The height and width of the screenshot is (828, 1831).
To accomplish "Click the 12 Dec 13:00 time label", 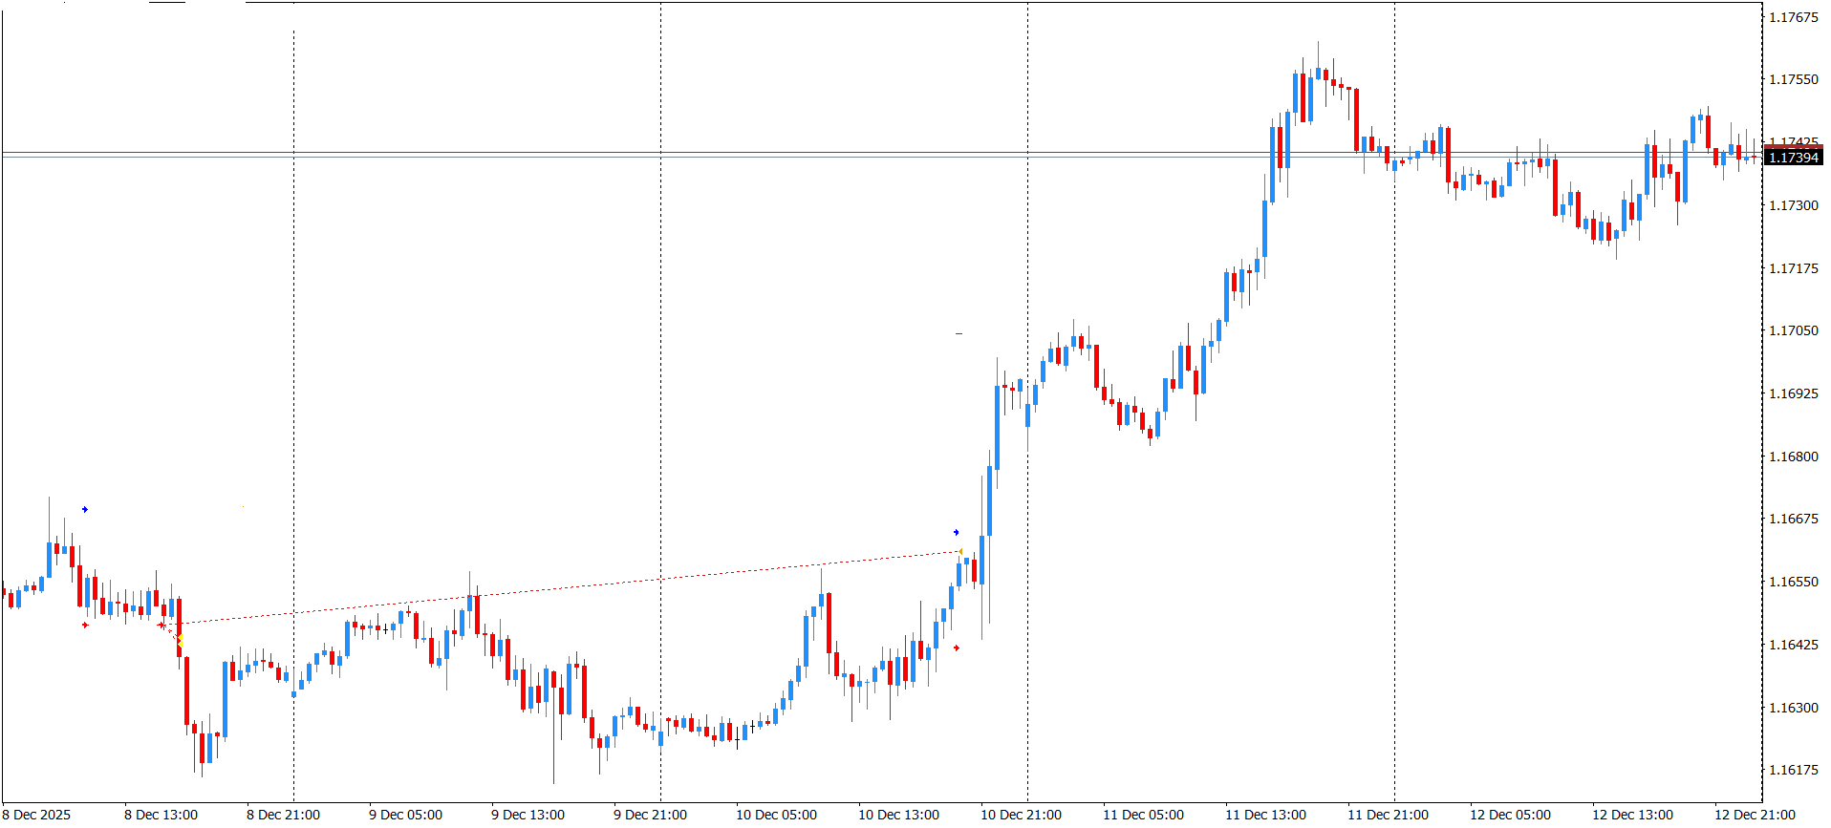I will pos(1632,815).
